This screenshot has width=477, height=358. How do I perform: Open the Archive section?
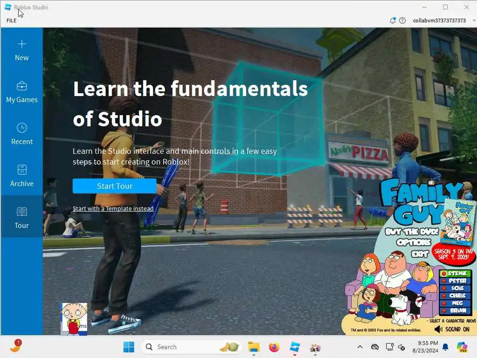pos(21,176)
